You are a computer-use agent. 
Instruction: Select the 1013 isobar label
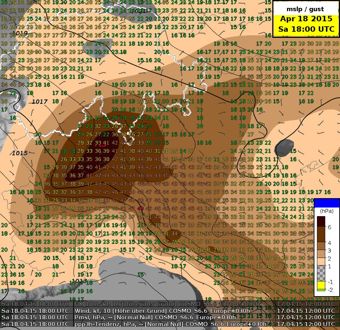point(79,281)
